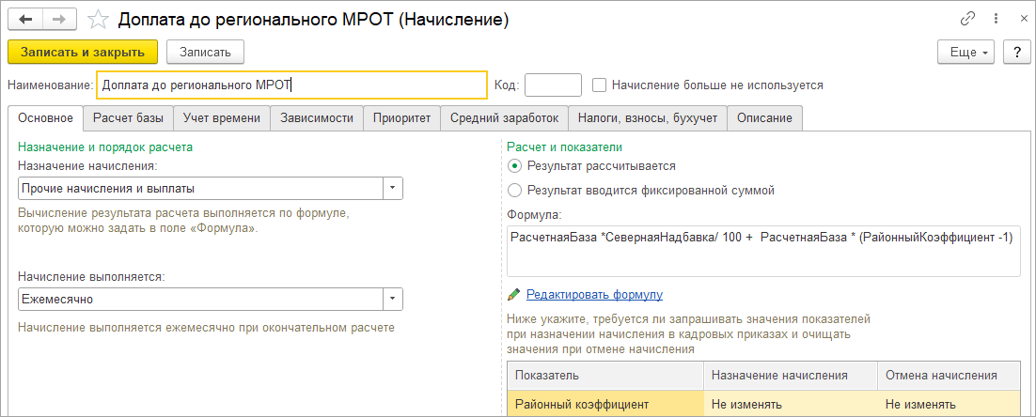Click the 'Записать' button
This screenshot has height=417, width=1036.
click(x=205, y=52)
